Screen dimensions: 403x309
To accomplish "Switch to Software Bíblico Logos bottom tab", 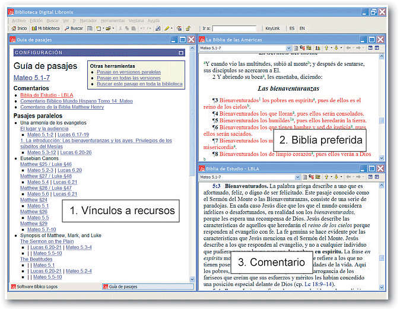I will (x=34, y=286).
